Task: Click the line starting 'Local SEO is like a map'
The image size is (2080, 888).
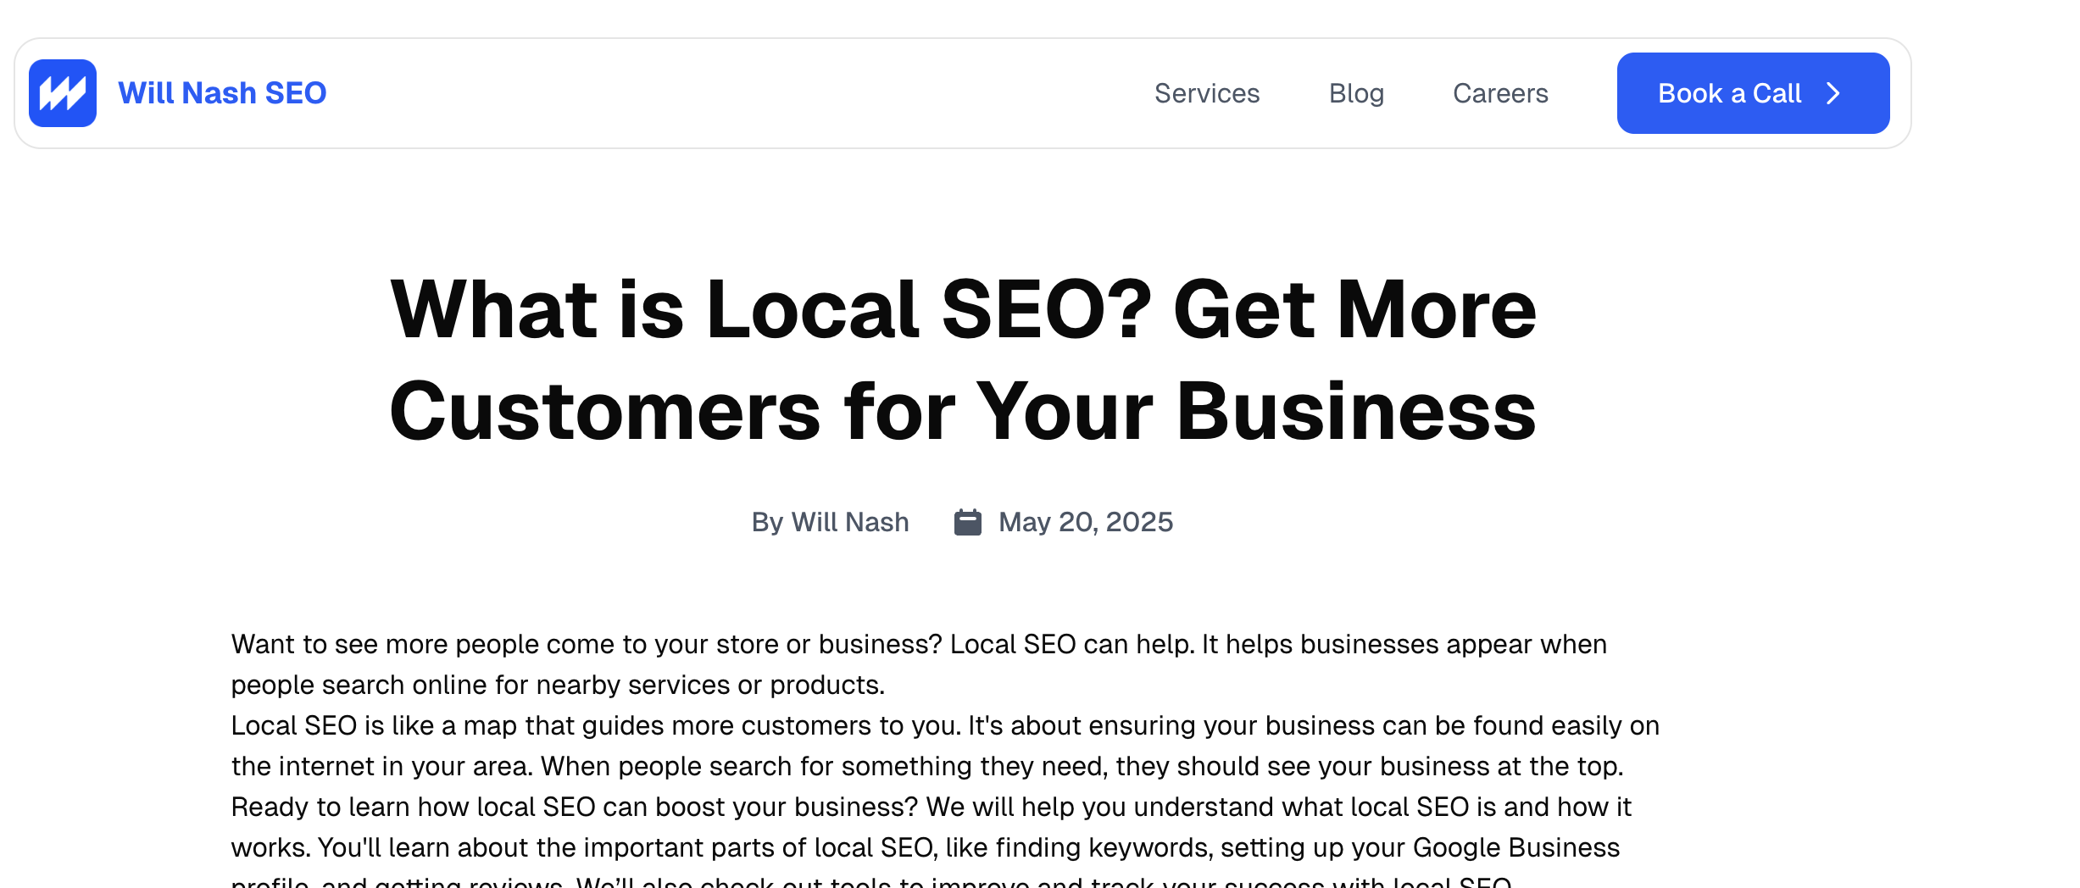Action: pyautogui.click(x=945, y=725)
